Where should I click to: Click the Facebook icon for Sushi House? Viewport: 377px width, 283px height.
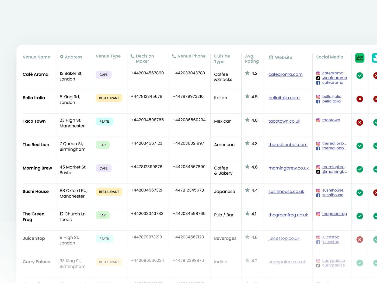tap(318, 195)
